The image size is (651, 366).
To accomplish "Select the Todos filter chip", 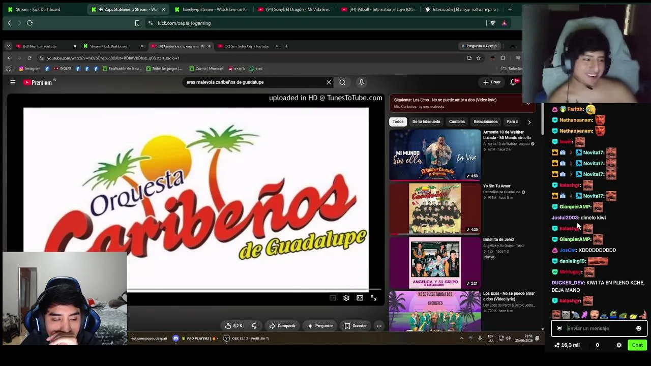I will click(x=398, y=121).
